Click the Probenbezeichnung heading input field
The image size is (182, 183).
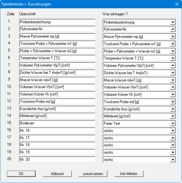point(57,22)
